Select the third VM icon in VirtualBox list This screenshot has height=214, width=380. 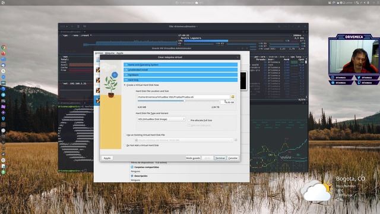click(97, 90)
